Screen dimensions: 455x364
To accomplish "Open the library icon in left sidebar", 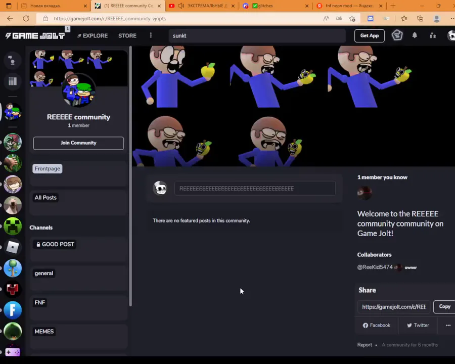I will point(13,81).
